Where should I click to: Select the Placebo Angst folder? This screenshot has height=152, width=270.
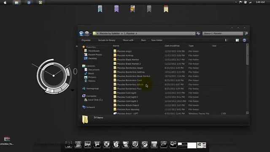pos(124,52)
